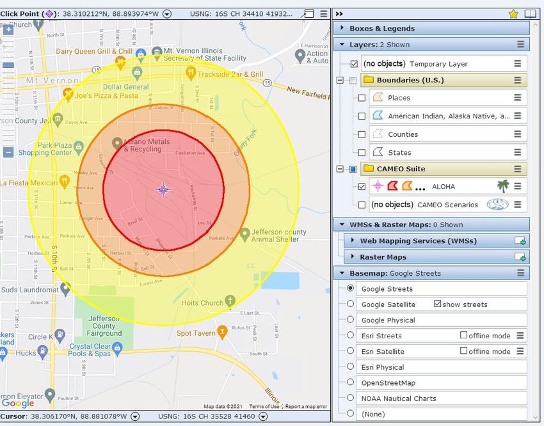Image resolution: width=544 pixels, height=426 pixels.
Task: Toggle the CAMEO Suite folder checkbox
Action: coord(353,169)
